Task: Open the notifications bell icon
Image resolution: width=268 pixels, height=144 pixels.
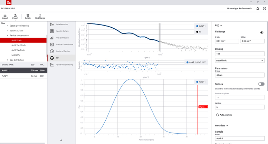Action: coord(258,8)
